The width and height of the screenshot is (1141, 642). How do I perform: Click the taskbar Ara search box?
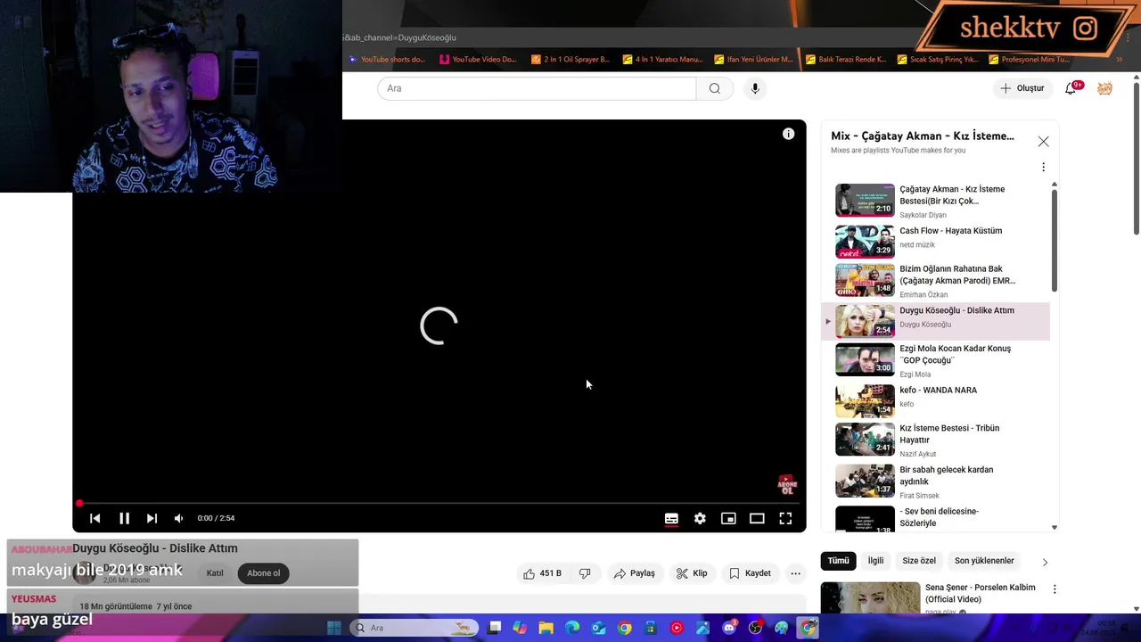coord(415,628)
